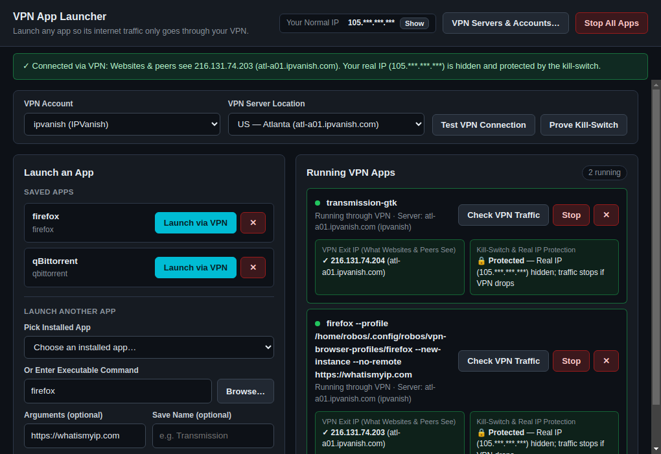Viewport: 661px width, 454px height.
Task: Focus the Save Name input field
Action: coord(213,436)
